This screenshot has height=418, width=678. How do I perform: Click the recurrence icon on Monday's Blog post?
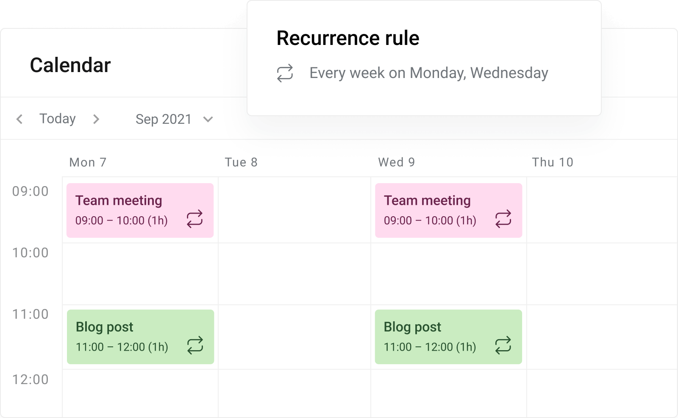pyautogui.click(x=195, y=346)
